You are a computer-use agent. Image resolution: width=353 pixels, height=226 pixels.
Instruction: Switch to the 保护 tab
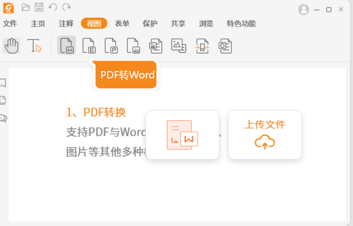150,24
